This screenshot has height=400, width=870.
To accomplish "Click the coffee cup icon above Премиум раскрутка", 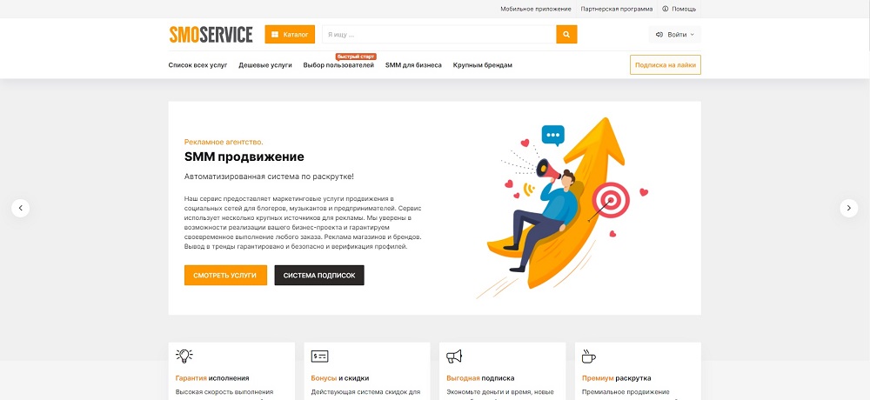I will pyautogui.click(x=589, y=357).
